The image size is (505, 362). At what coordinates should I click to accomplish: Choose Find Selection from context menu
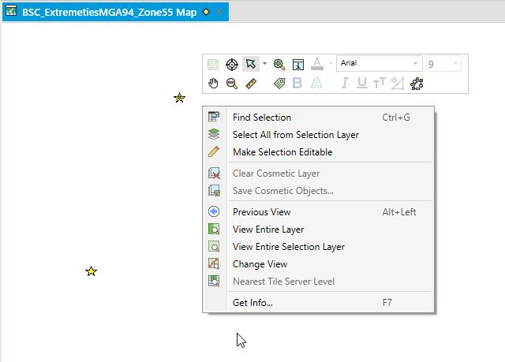point(262,118)
